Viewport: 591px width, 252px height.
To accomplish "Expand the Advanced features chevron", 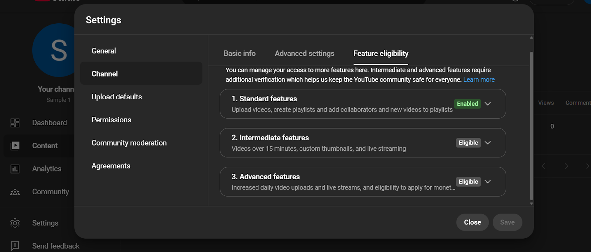I will click(x=488, y=181).
